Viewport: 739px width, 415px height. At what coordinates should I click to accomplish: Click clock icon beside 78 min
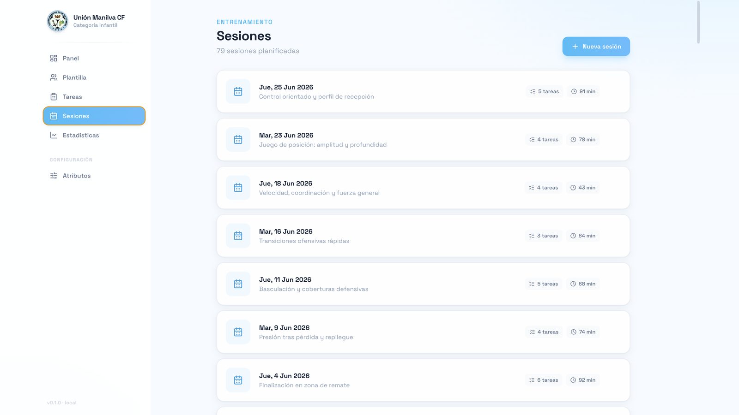[573, 140]
